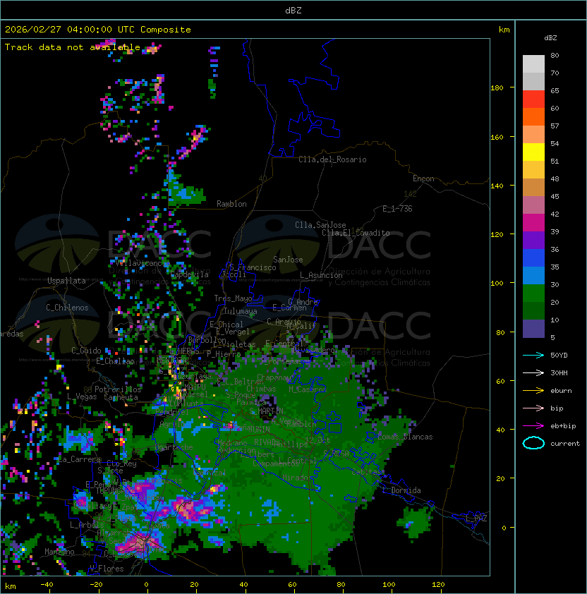587x594 pixels.
Task: Click the 'Tulumaya' place label
Action: click(x=241, y=311)
